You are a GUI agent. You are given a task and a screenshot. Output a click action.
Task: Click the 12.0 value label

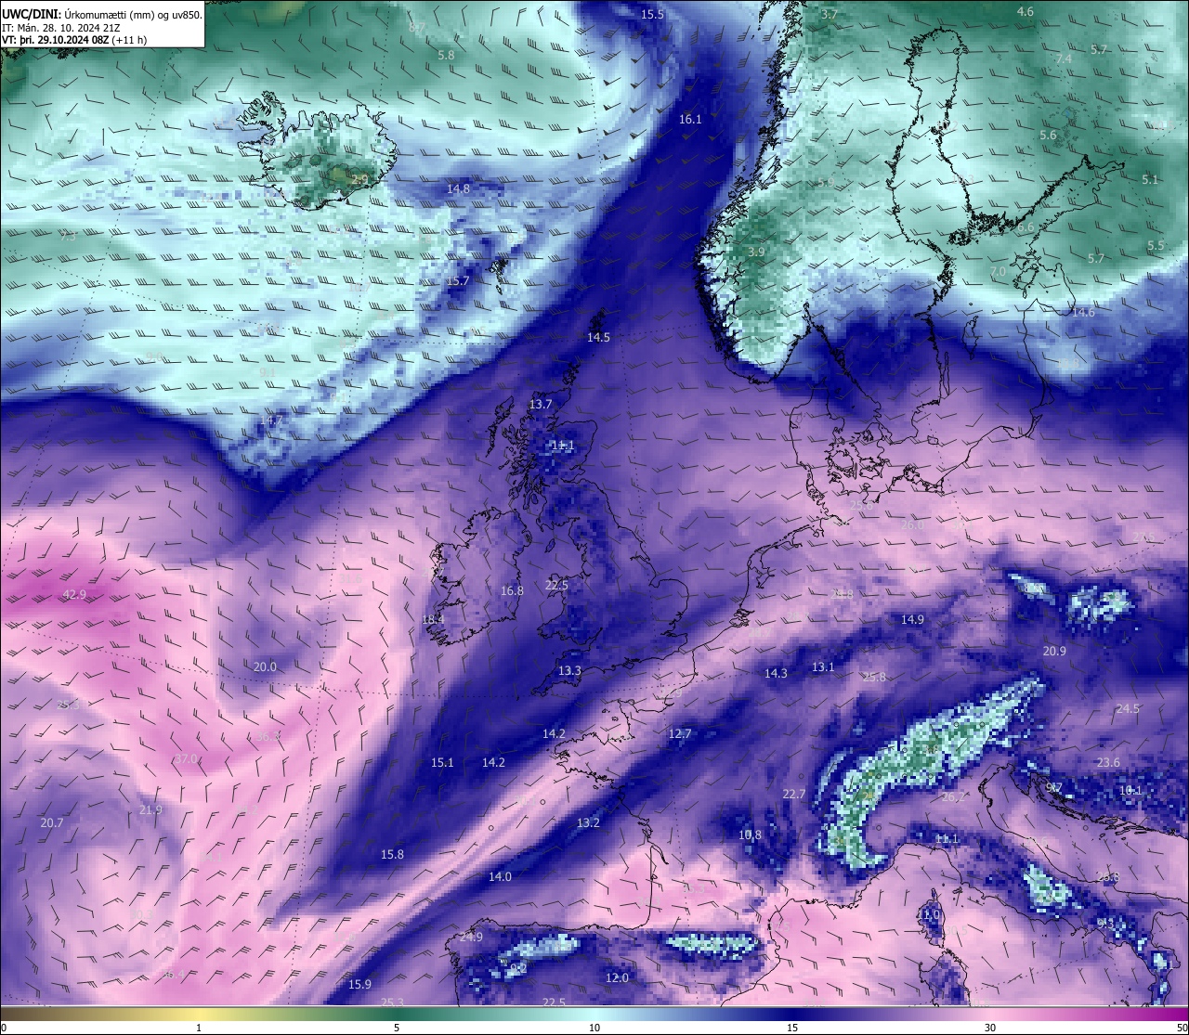pyautogui.click(x=617, y=978)
